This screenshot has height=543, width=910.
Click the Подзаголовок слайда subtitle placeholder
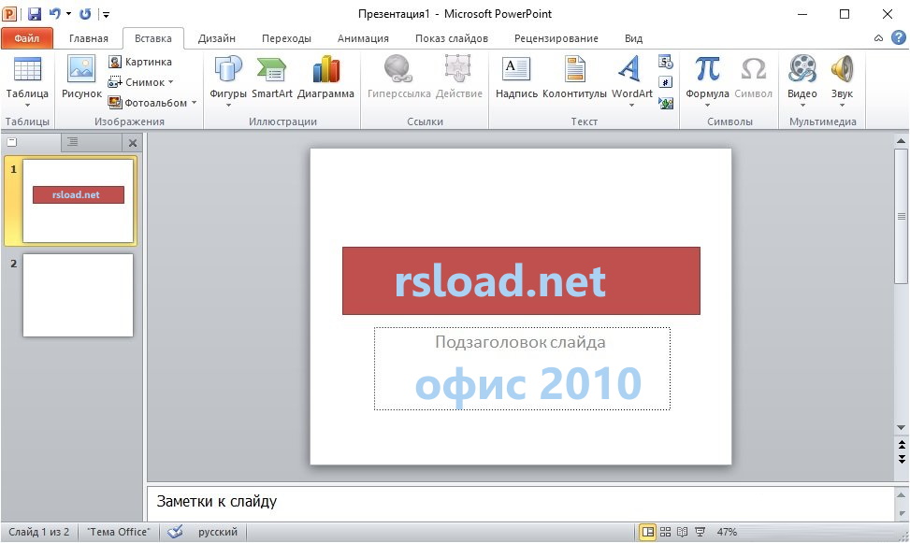point(520,342)
